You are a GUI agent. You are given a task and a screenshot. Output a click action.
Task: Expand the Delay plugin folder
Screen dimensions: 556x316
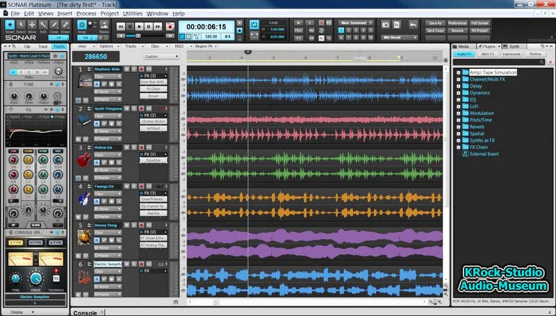tap(458, 86)
